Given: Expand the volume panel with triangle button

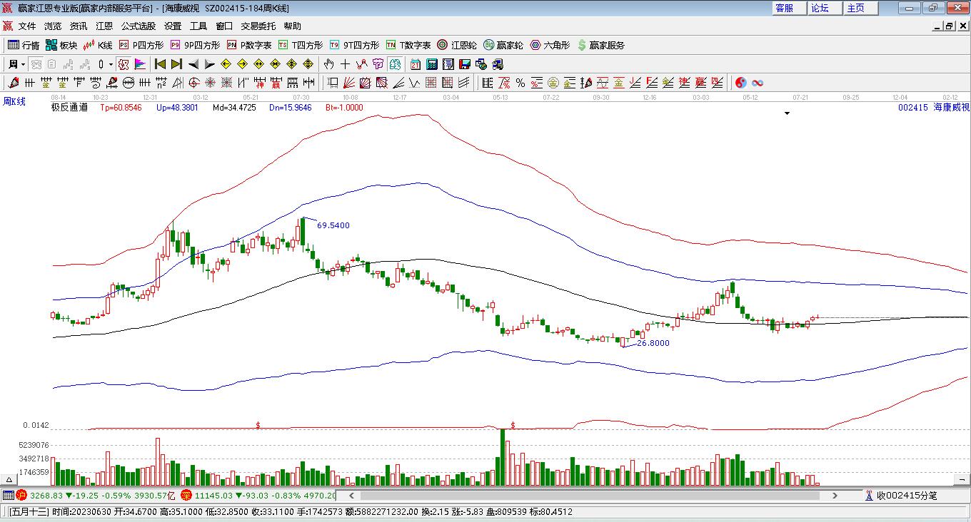Looking at the screenshot, I should click(x=9, y=480).
